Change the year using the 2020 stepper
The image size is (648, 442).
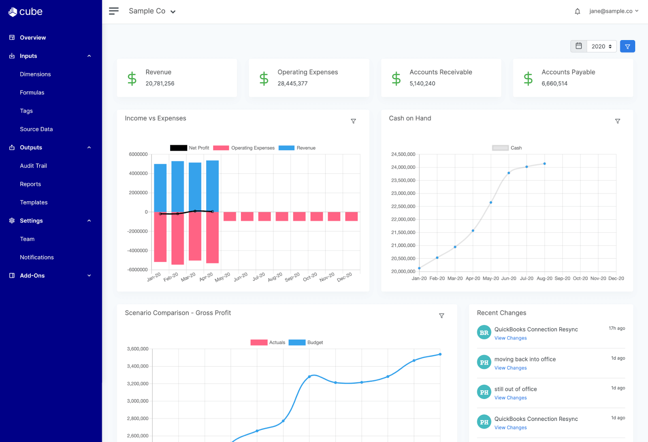coord(610,46)
